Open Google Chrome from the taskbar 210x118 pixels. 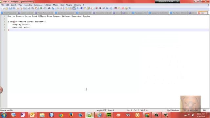coord(61,115)
